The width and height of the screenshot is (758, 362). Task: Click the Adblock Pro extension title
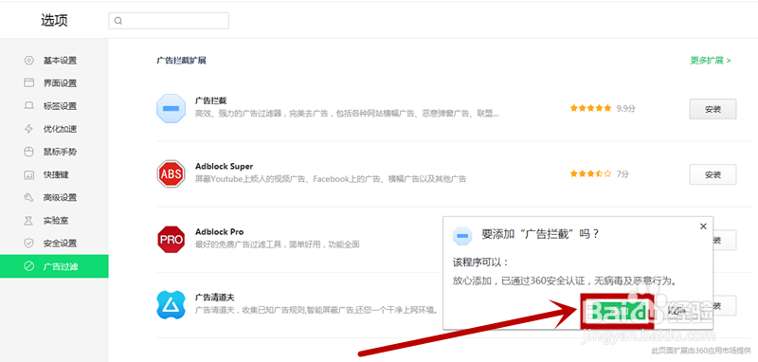click(220, 232)
